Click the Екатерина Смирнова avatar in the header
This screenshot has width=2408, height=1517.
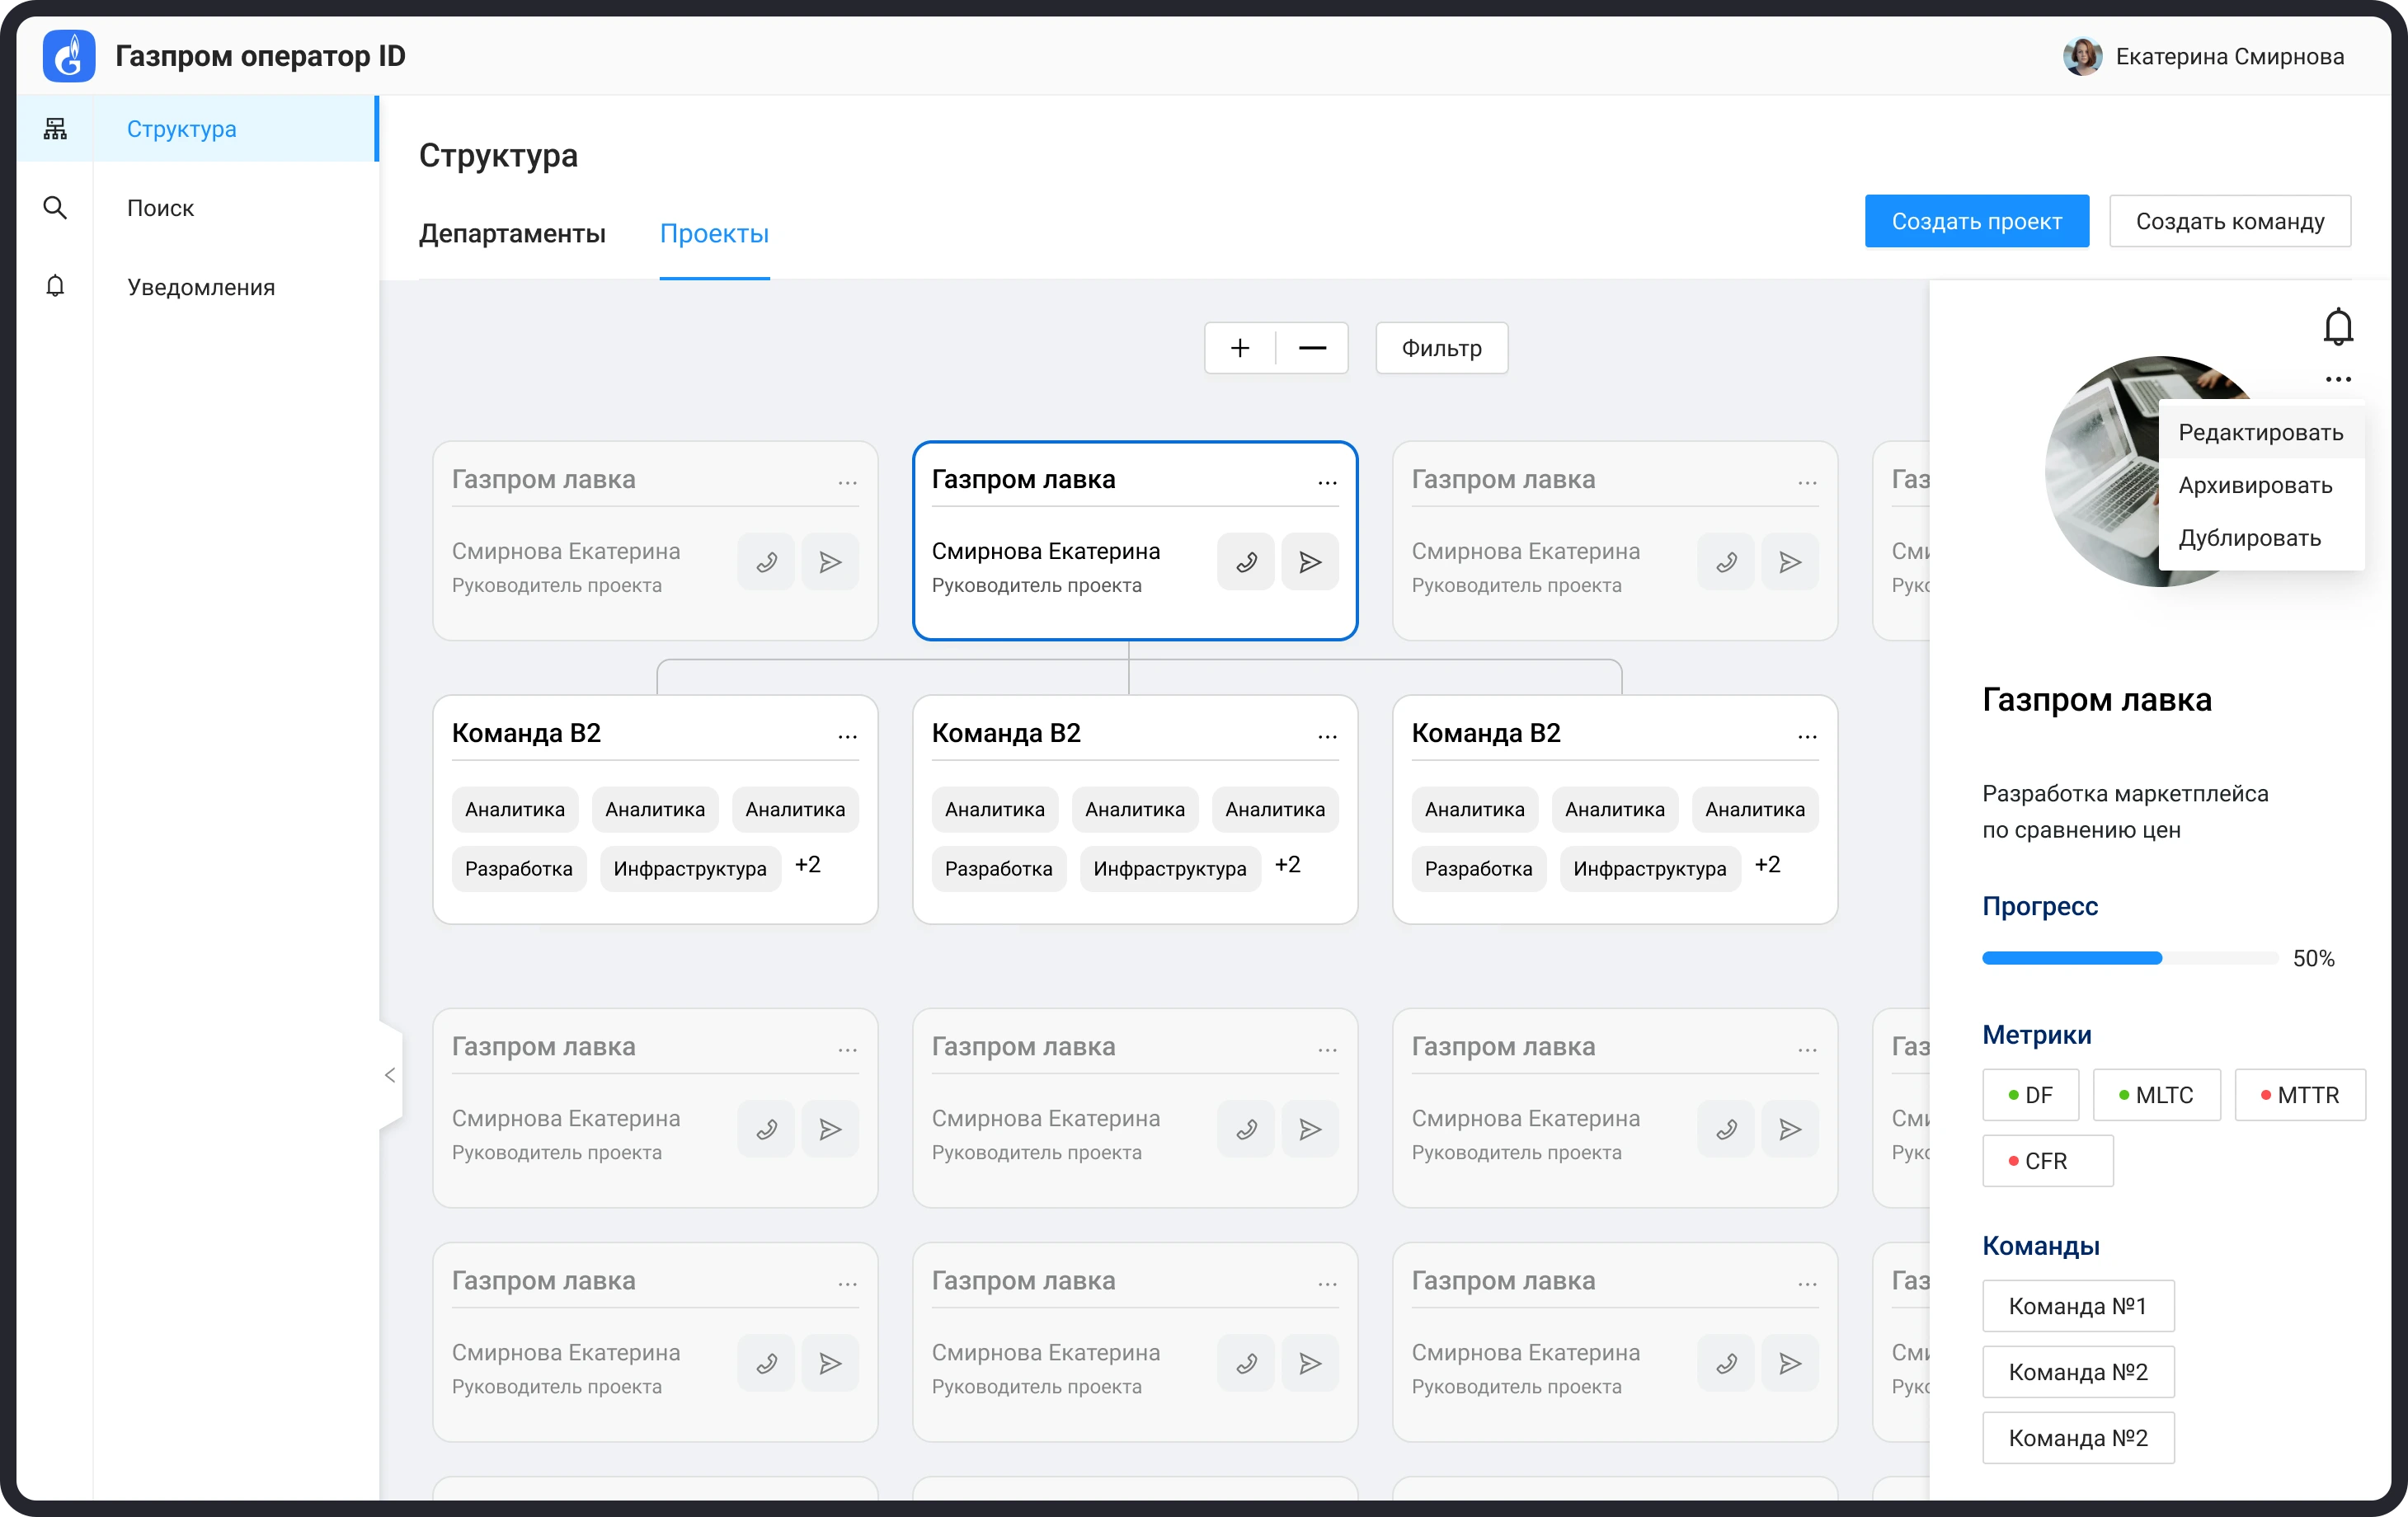pyautogui.click(x=2083, y=56)
